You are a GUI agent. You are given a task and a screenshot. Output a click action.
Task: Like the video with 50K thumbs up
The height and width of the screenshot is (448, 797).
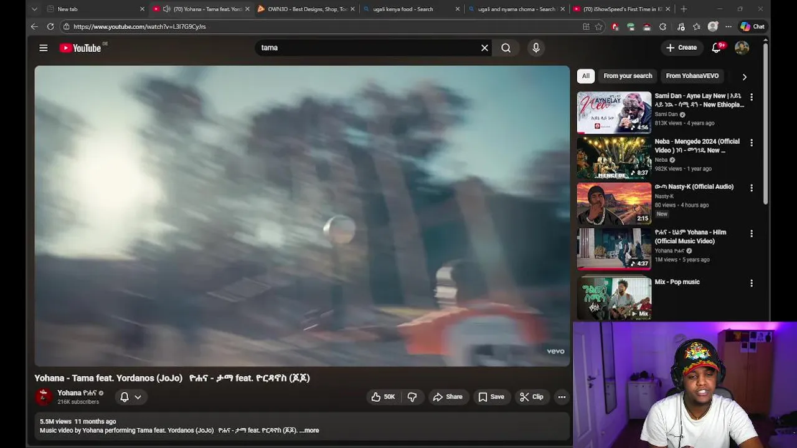[384, 397]
